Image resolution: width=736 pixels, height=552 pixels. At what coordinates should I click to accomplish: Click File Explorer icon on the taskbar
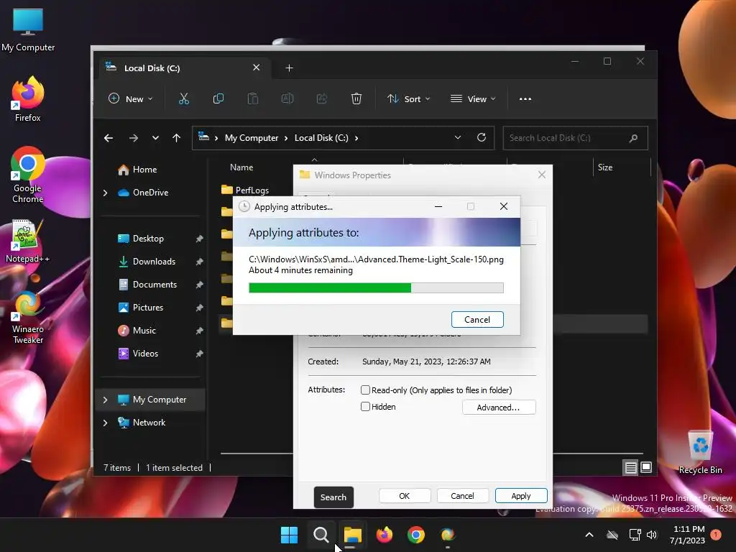pyautogui.click(x=352, y=535)
